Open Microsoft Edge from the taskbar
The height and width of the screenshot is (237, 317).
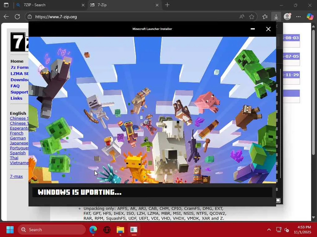click(x=93, y=230)
